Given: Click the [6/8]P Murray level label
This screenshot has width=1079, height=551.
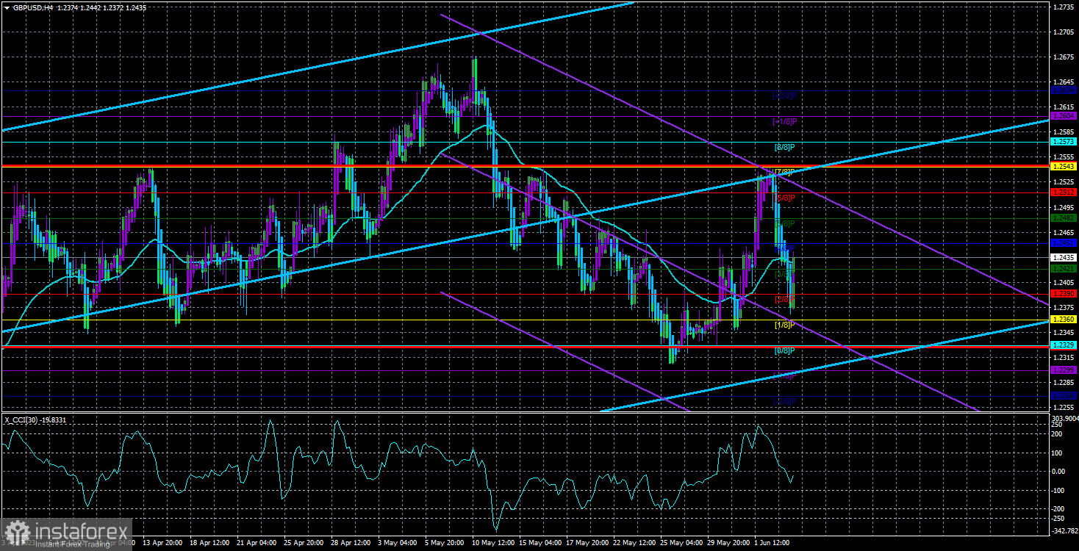Looking at the screenshot, I should tap(785, 198).
